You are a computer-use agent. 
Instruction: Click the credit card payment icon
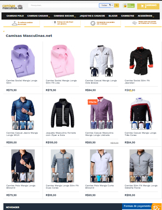tap(134, 23)
